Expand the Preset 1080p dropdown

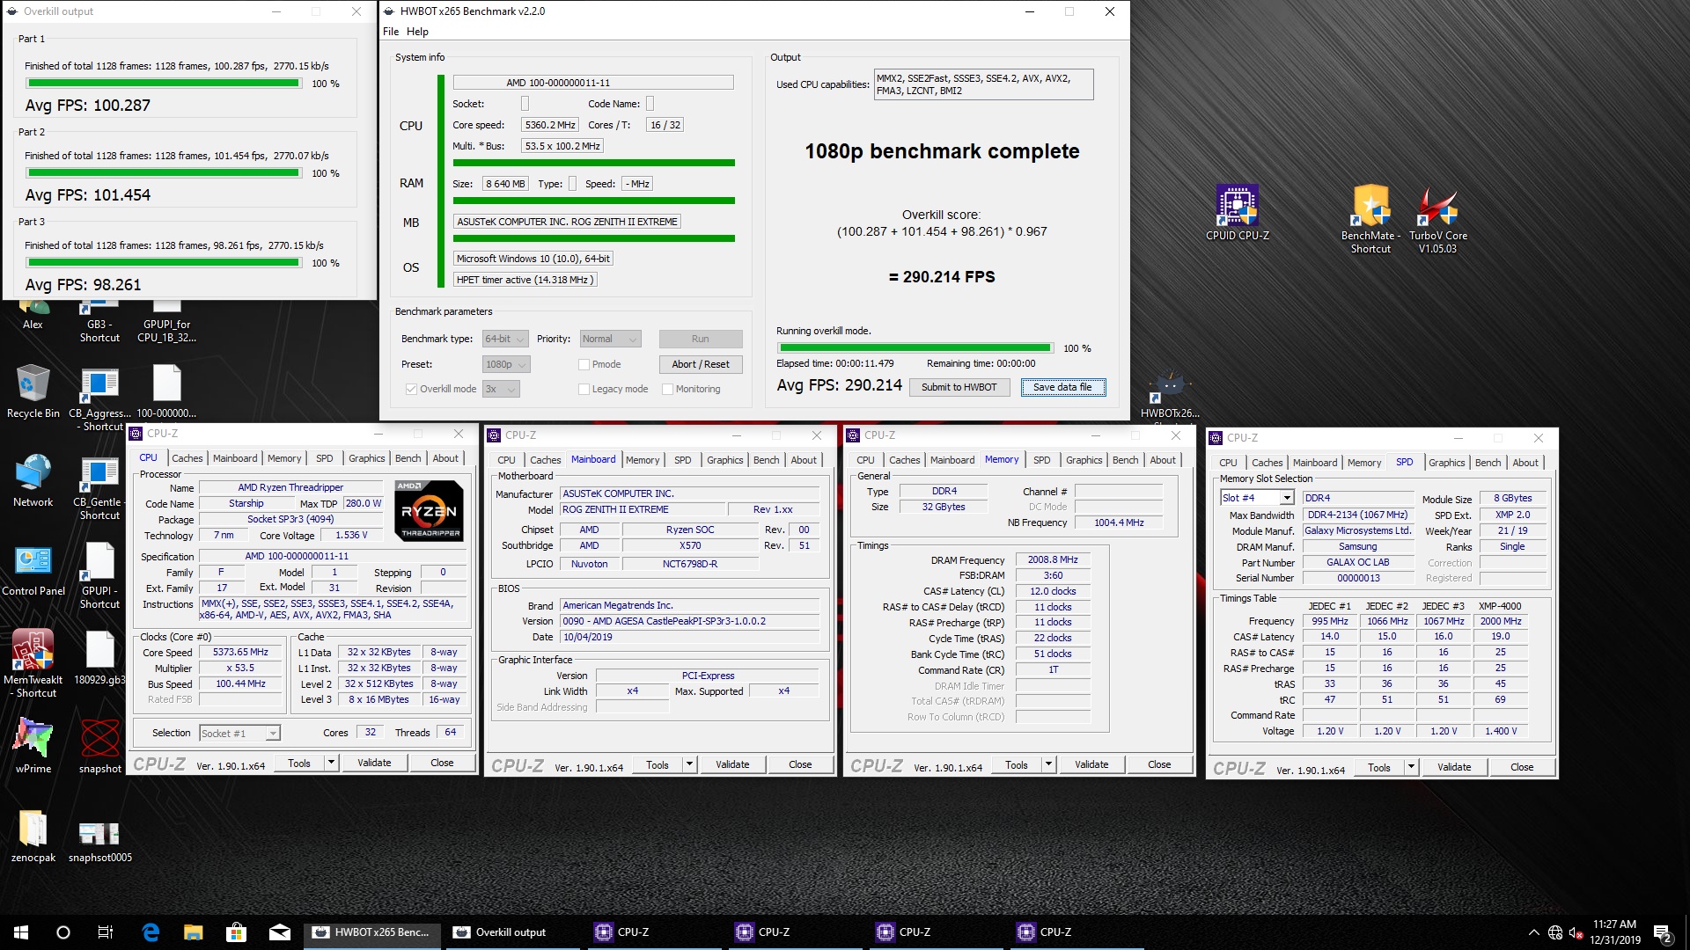pos(505,364)
